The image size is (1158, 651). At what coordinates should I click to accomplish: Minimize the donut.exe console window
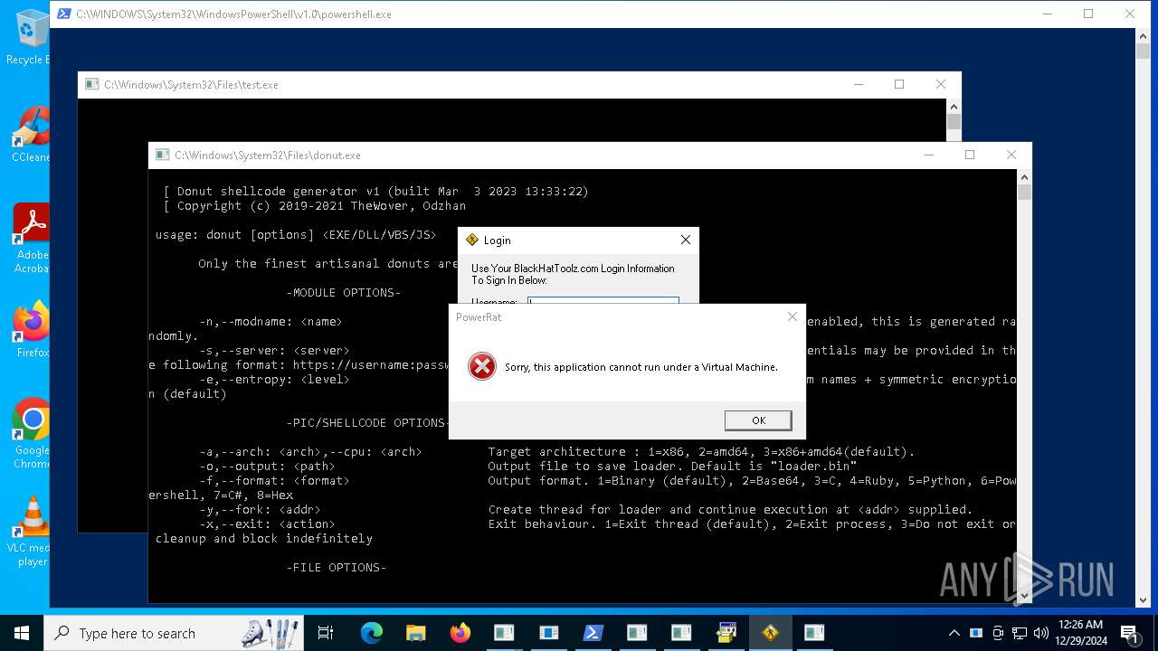[x=928, y=155]
